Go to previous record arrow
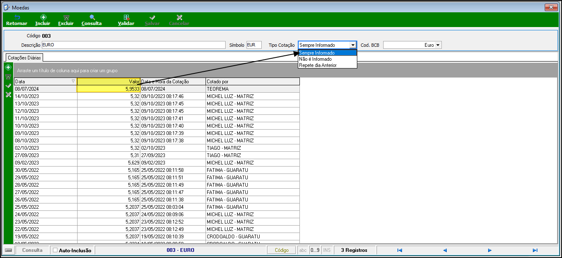 445,250
